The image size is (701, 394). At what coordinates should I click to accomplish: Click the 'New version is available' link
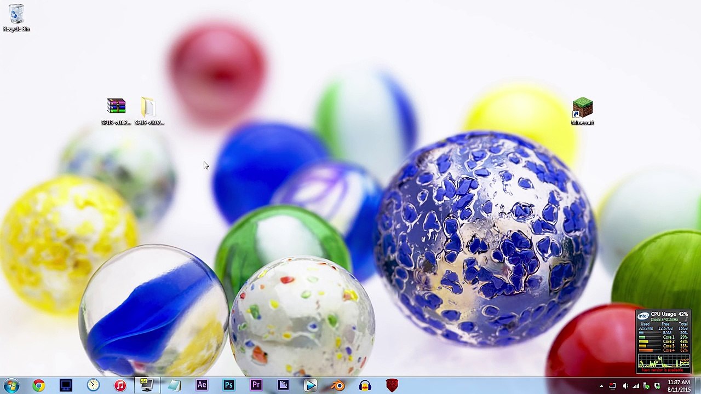pos(662,370)
